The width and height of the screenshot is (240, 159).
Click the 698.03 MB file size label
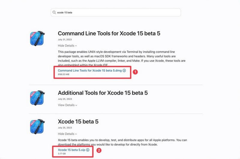(64, 74)
